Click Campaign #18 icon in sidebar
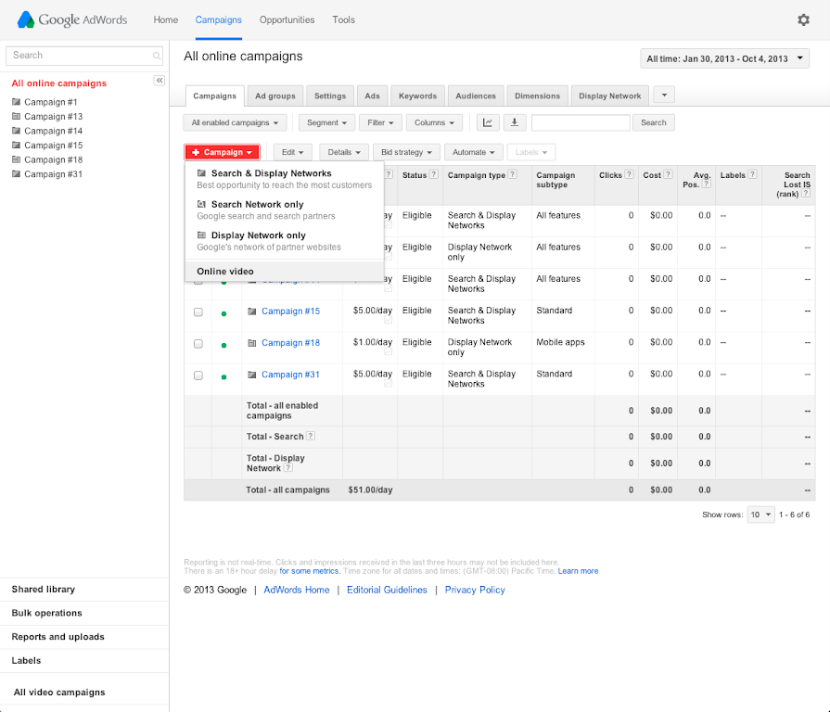Screen dimensions: 830x712 [17, 159]
